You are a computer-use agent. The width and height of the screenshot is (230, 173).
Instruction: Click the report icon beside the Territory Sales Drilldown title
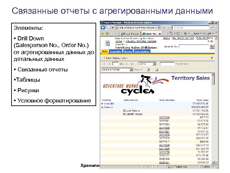click(107, 43)
